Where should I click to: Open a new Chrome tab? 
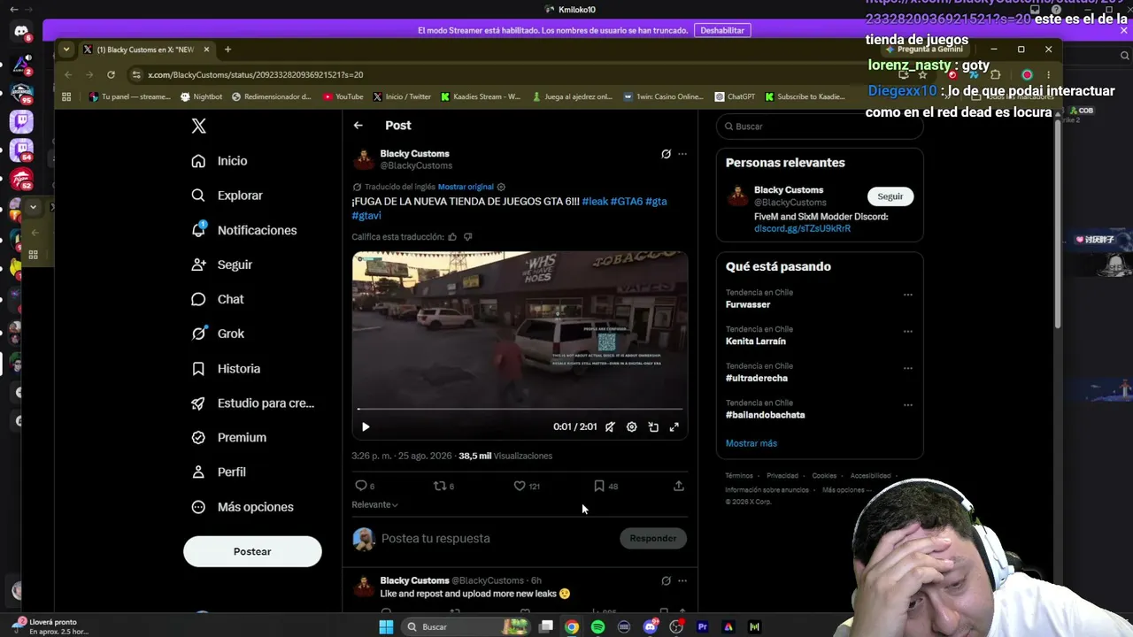click(227, 50)
